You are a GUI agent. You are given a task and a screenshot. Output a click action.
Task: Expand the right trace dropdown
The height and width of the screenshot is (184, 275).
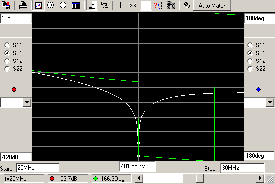point(270,102)
